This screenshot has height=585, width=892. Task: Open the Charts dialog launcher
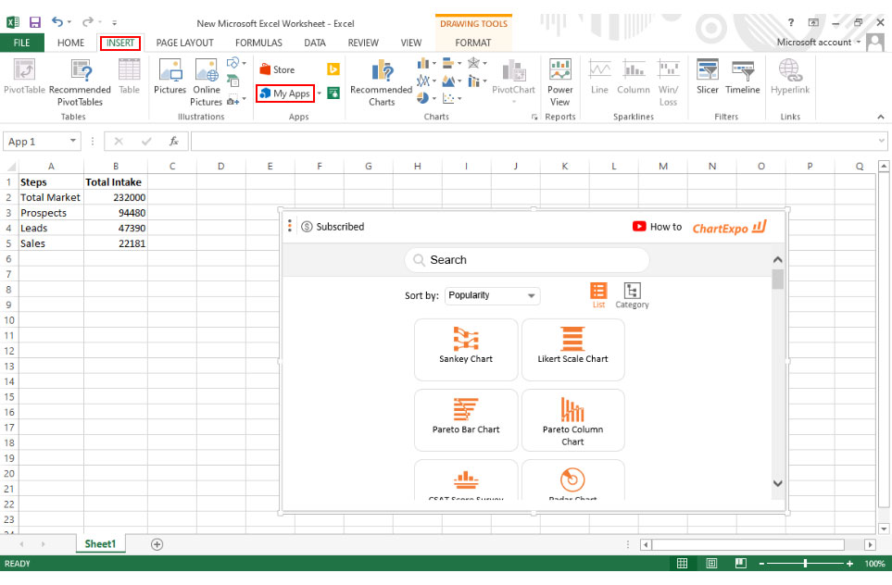[x=534, y=117]
